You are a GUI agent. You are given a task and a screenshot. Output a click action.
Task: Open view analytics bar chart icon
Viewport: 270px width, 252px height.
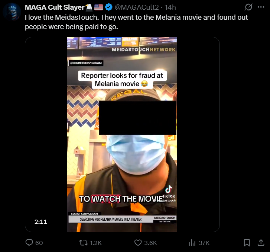[192, 243]
